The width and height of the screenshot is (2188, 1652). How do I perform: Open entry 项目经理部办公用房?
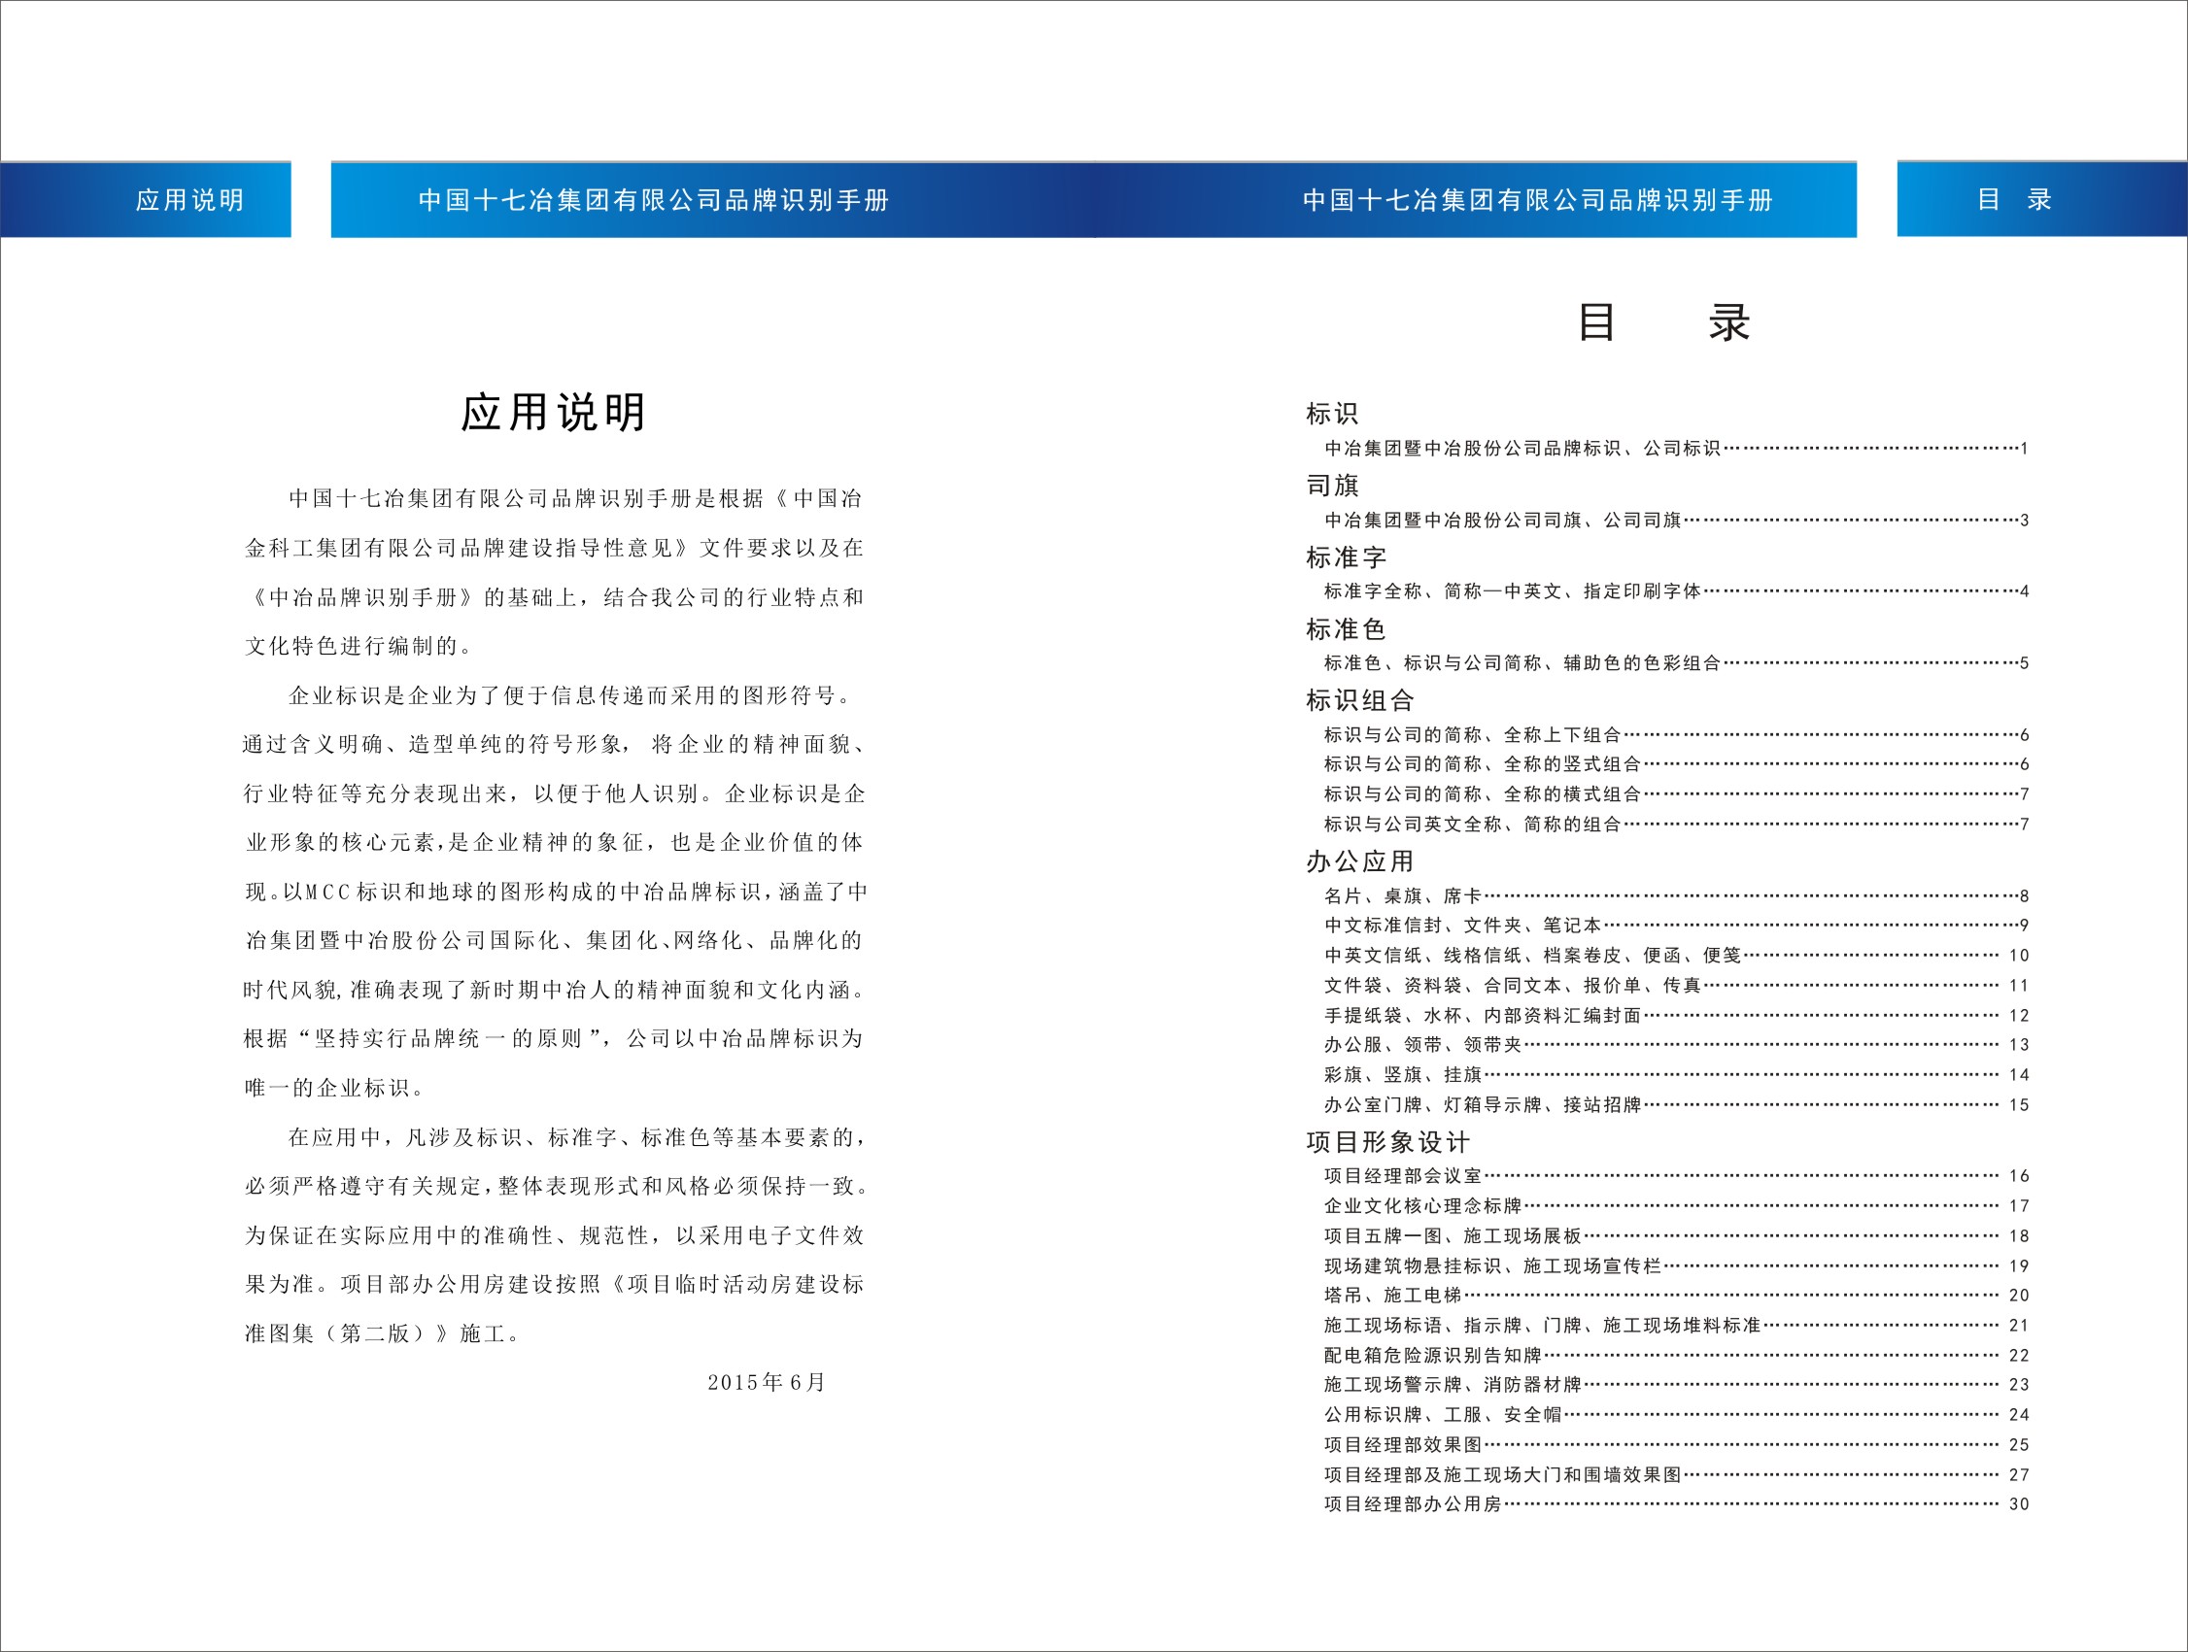1677,1504
